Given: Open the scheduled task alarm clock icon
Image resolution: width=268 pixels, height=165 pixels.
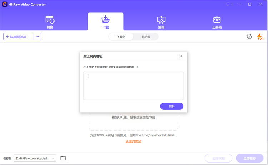Looking at the screenshot, I should tap(249, 36).
